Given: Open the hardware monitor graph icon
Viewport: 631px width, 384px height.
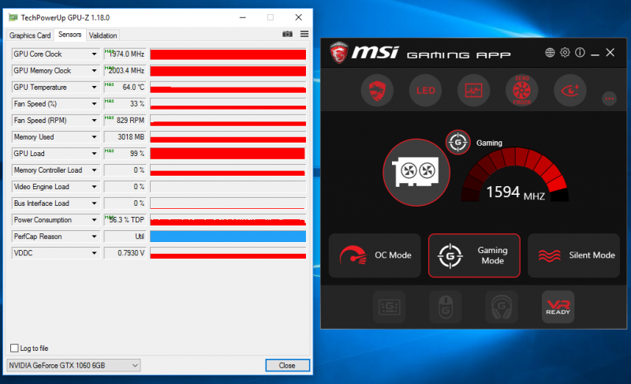Looking at the screenshot, I should pos(474,91).
